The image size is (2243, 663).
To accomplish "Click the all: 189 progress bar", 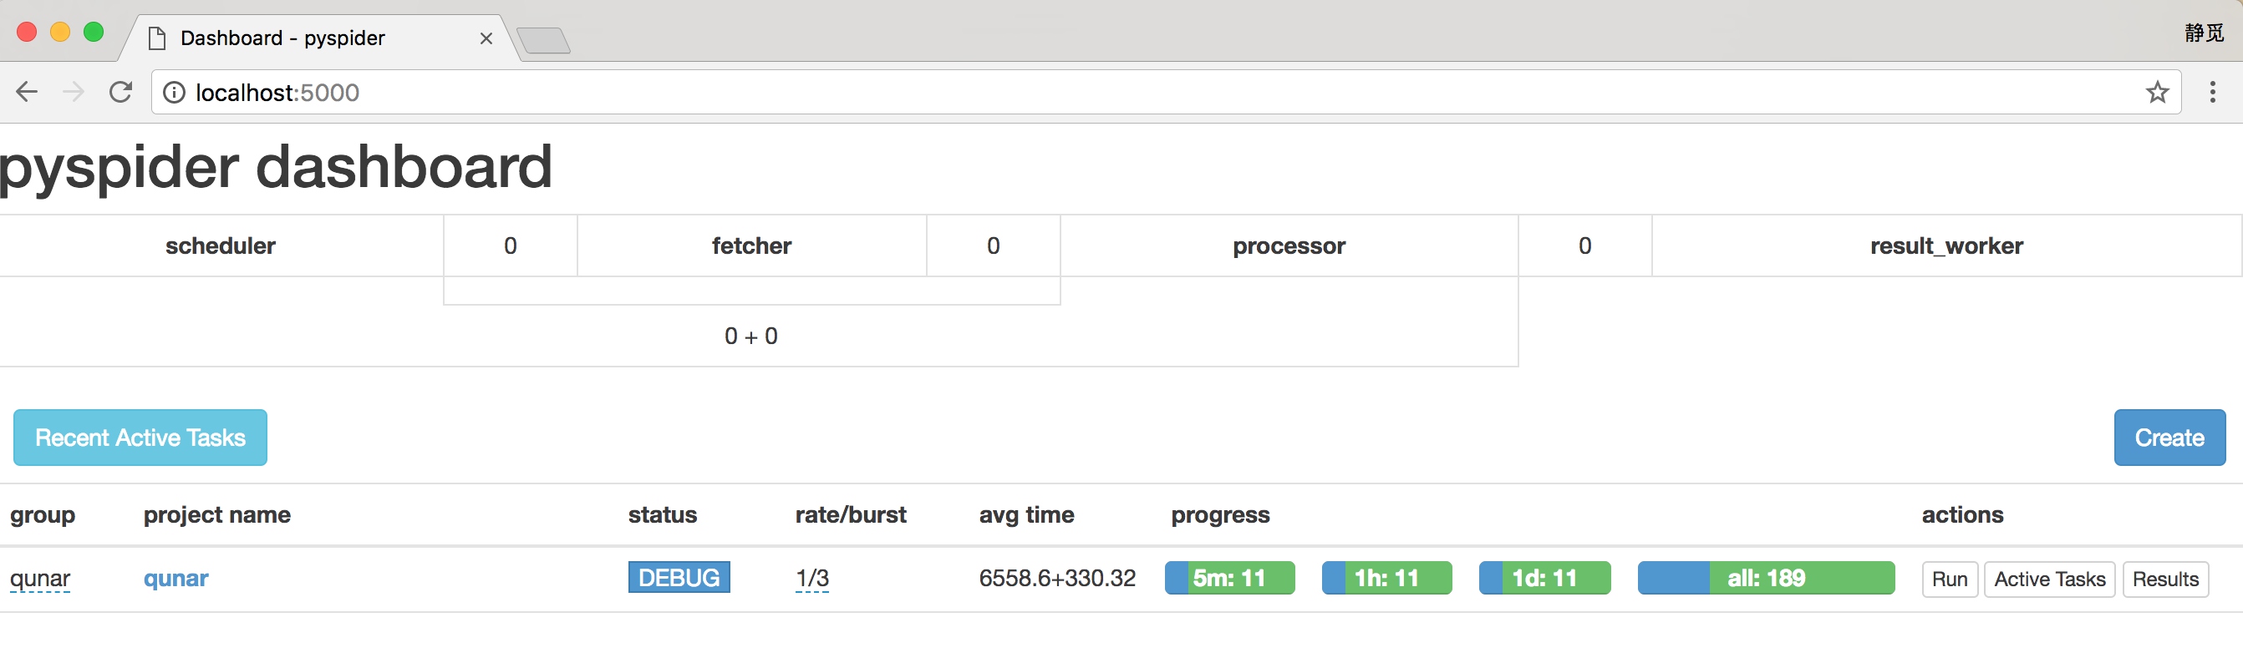I will pyautogui.click(x=1766, y=578).
